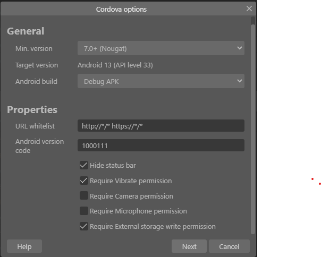Click the Cancel button
Viewport: 321px width, 257px height.
[x=229, y=246]
